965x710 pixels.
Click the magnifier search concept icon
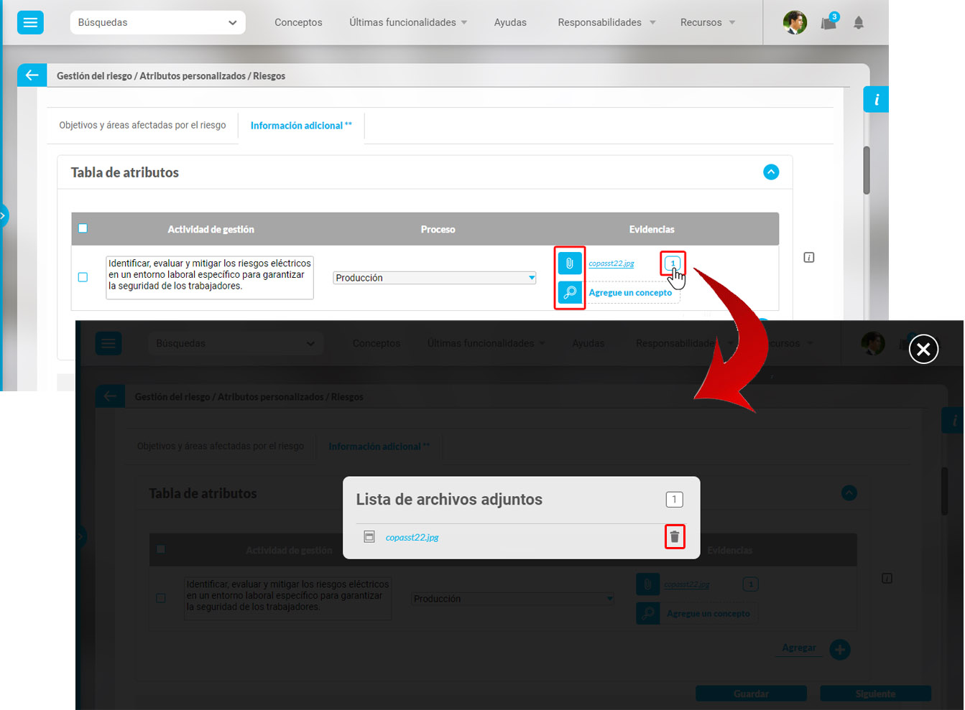click(570, 293)
